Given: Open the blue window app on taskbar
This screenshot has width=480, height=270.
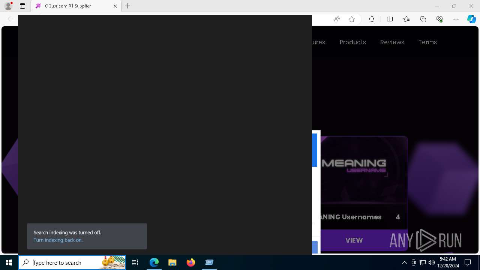Looking at the screenshot, I should click(x=209, y=262).
